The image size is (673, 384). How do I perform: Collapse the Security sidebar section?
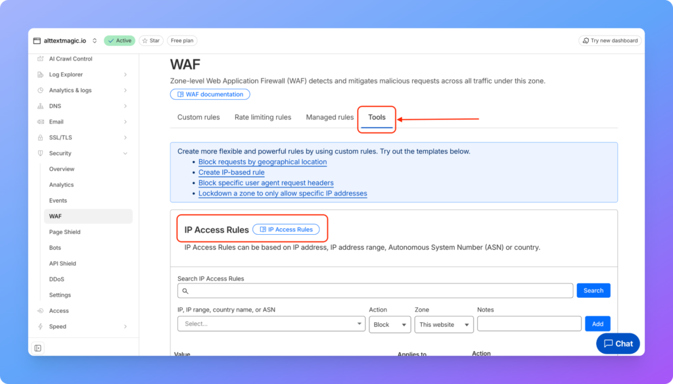(x=125, y=154)
